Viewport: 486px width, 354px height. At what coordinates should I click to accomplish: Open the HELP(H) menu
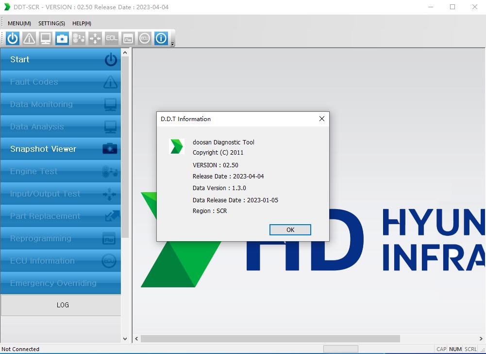[82, 23]
